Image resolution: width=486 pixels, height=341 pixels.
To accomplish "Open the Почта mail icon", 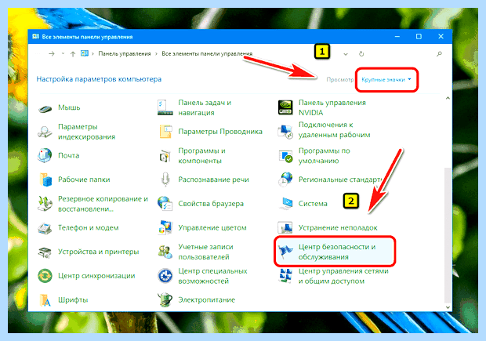I will coord(45,155).
